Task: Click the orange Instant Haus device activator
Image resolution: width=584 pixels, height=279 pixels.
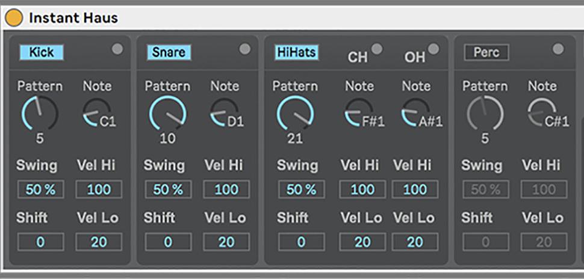Action: click(14, 18)
